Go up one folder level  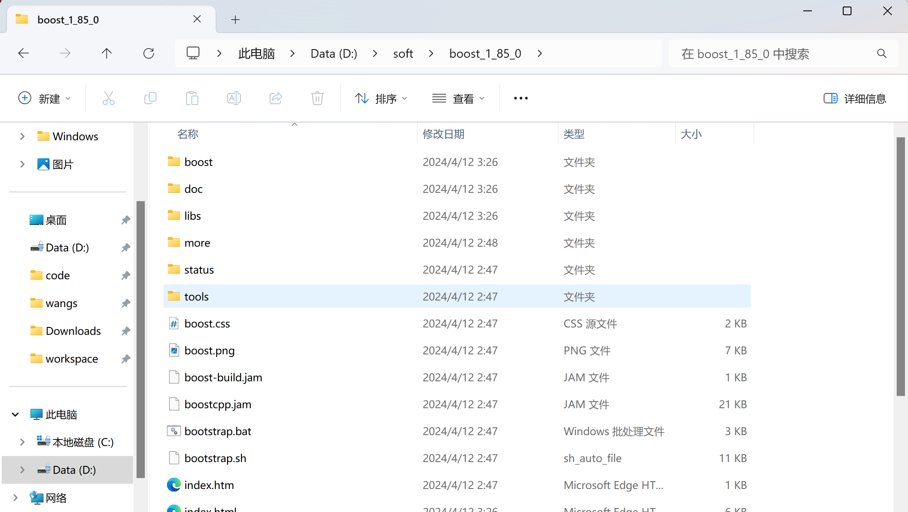point(107,53)
